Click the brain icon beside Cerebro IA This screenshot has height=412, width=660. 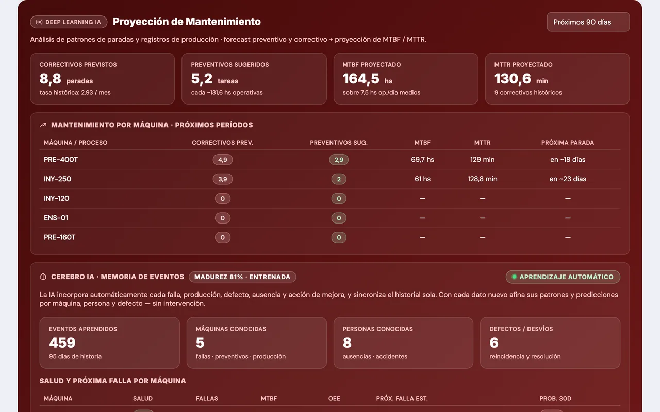click(43, 277)
